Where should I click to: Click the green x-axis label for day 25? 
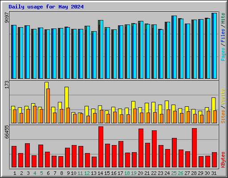coord(174,173)
